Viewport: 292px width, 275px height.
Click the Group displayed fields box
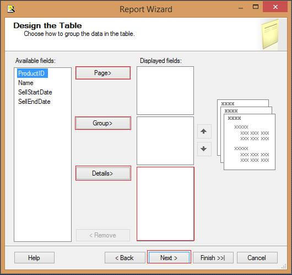[165, 141]
